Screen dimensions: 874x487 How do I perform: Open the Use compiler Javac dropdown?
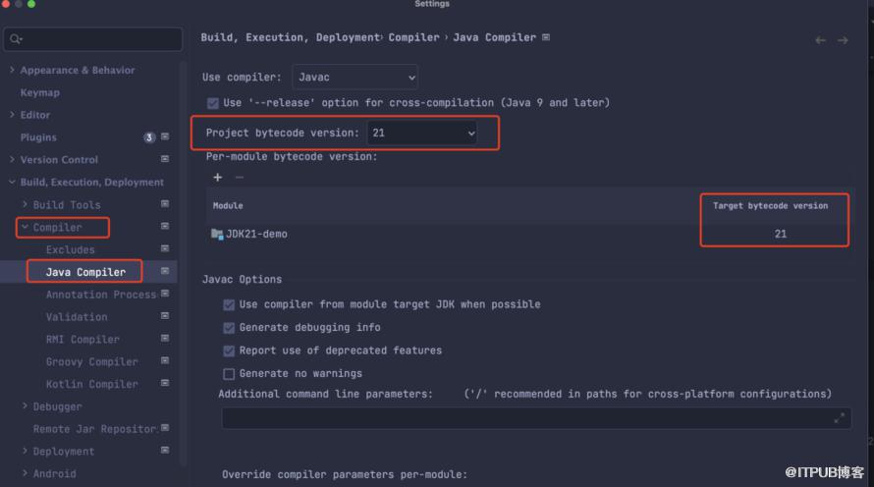point(355,78)
